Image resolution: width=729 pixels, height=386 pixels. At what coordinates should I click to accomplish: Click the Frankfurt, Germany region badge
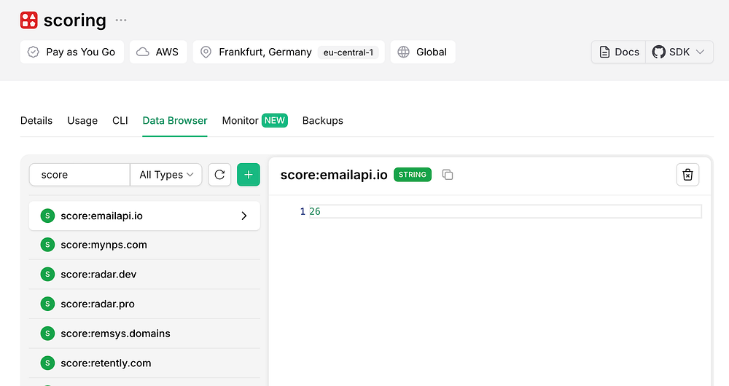[289, 52]
